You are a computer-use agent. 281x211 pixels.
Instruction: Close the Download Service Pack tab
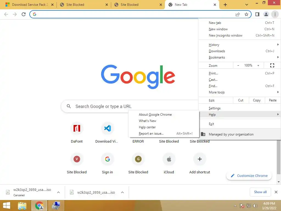[52, 5]
